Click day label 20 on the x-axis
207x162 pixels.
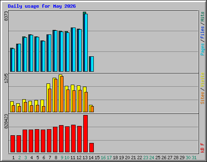click(127, 158)
